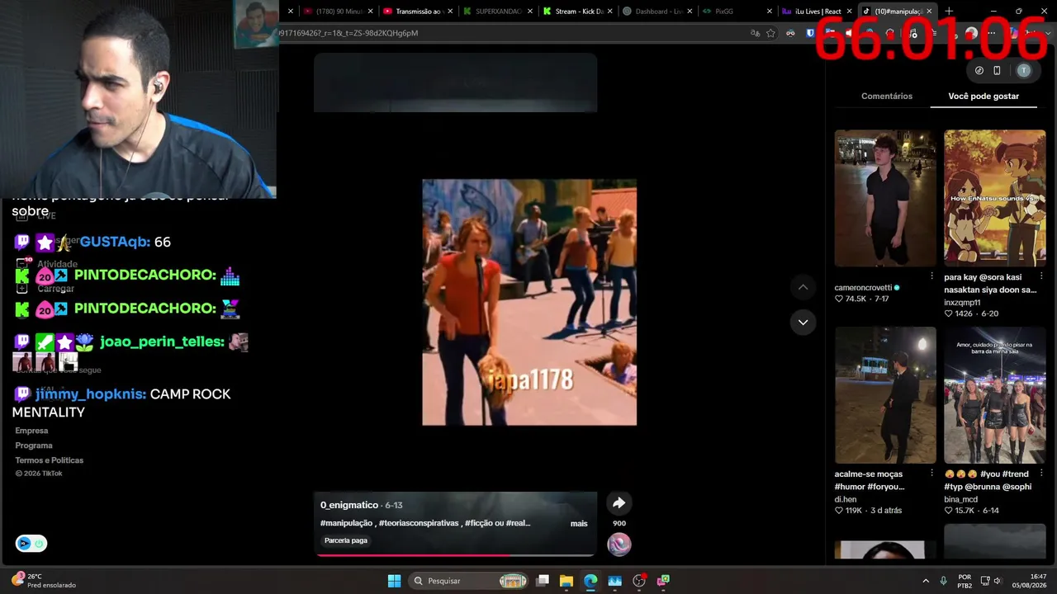Viewport: 1057px width, 594px height.
Task: Bookmark this page with the star icon
Action: (770, 33)
